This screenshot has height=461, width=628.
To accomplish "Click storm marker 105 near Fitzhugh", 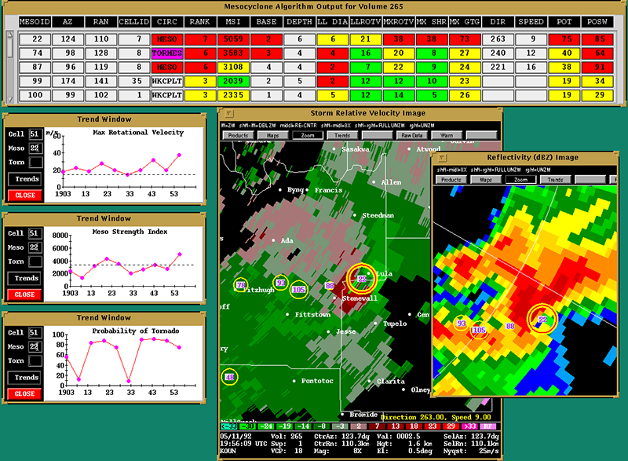I will [x=298, y=289].
